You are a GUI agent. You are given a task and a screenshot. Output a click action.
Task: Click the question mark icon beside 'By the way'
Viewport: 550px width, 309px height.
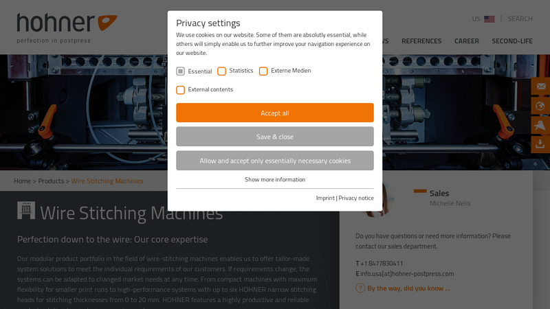360,288
